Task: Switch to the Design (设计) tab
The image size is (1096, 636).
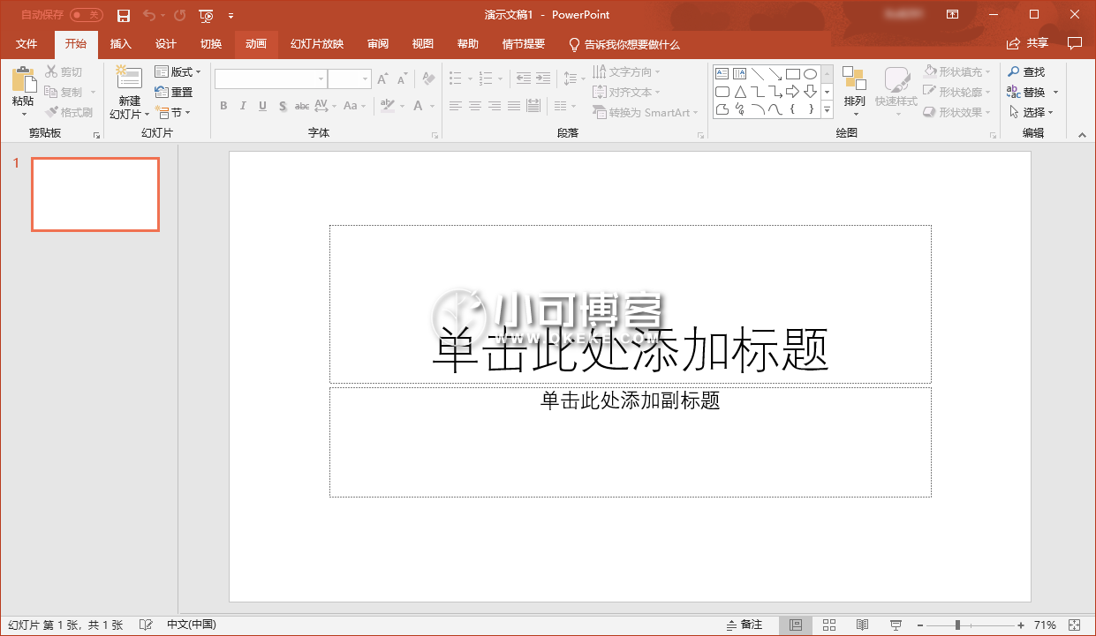Action: pos(165,44)
